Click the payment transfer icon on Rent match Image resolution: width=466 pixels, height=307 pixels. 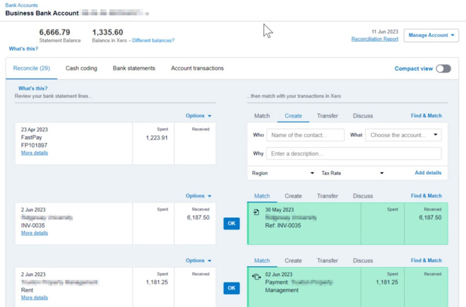(256, 277)
